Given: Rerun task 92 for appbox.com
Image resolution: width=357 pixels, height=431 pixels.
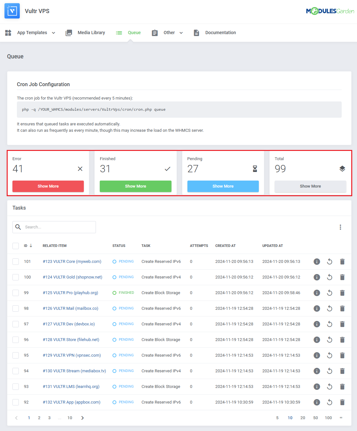Looking at the screenshot, I should [x=330, y=402].
